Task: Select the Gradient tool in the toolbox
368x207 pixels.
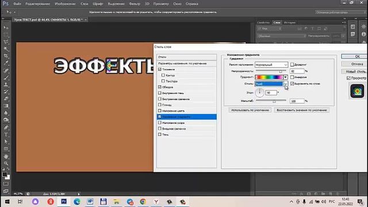Action: coord(6,106)
